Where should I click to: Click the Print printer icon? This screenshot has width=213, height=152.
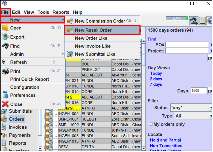click(x=5, y=71)
